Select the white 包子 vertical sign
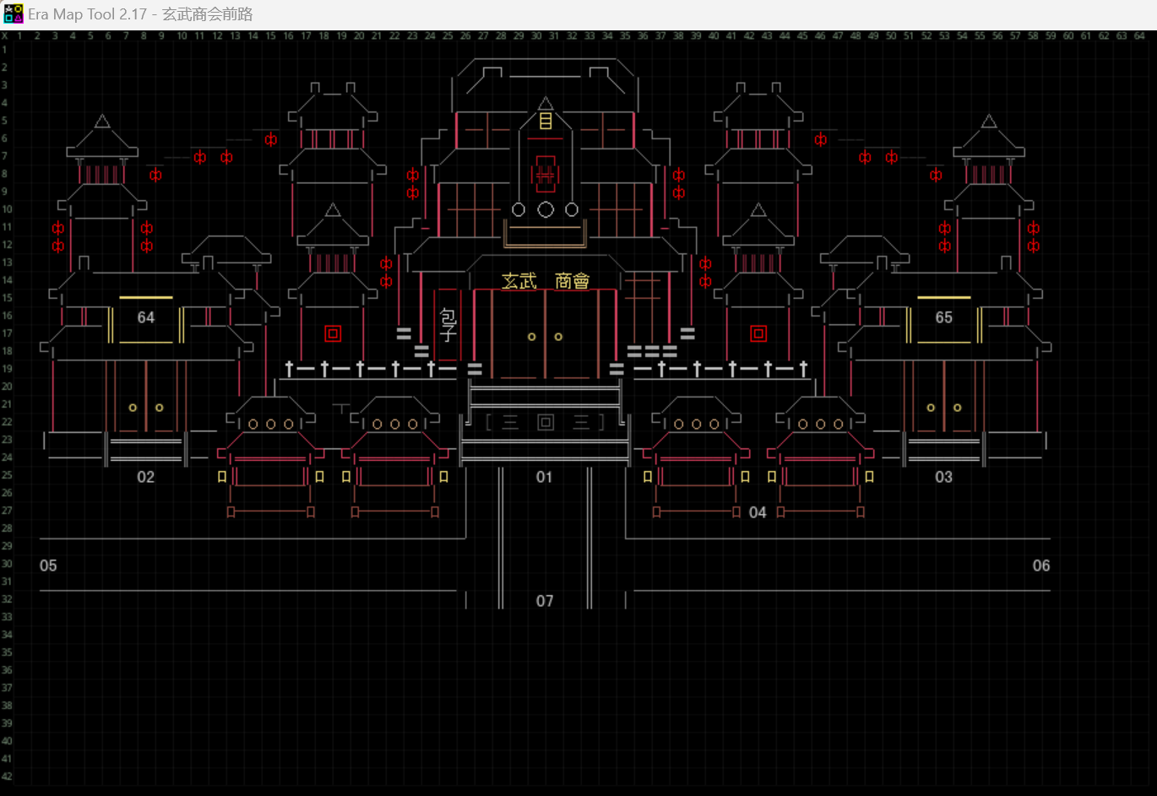 point(448,325)
